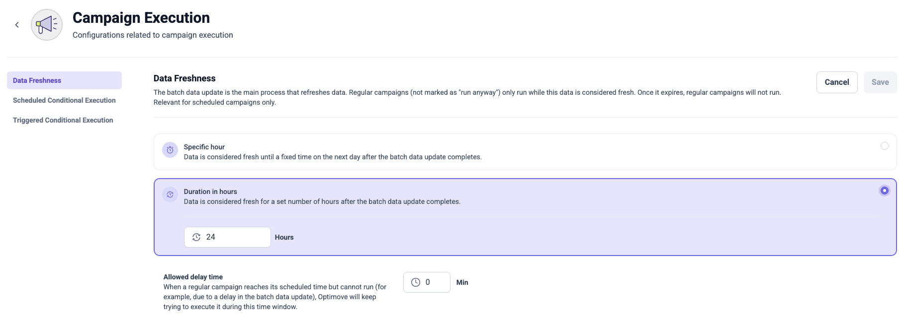The image size is (904, 322).
Task: Switch to Triggered Conditional Execution tab
Action: coord(64,120)
